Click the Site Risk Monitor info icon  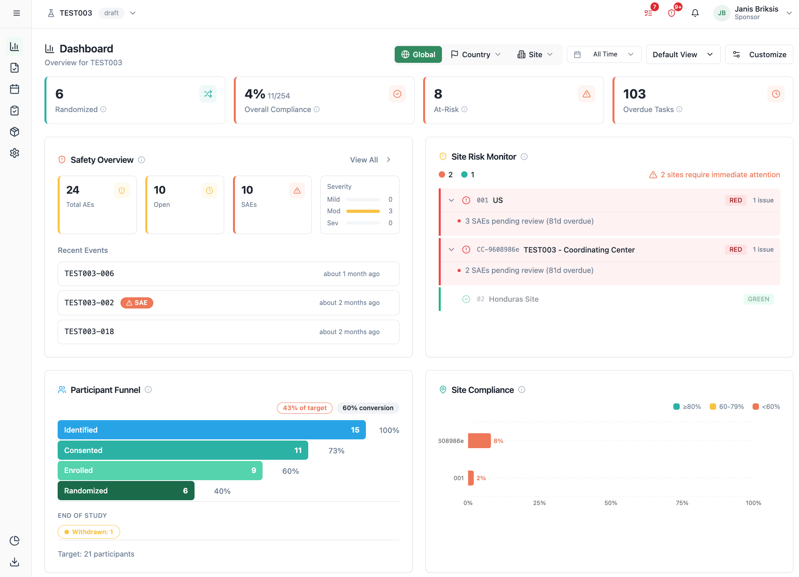524,156
